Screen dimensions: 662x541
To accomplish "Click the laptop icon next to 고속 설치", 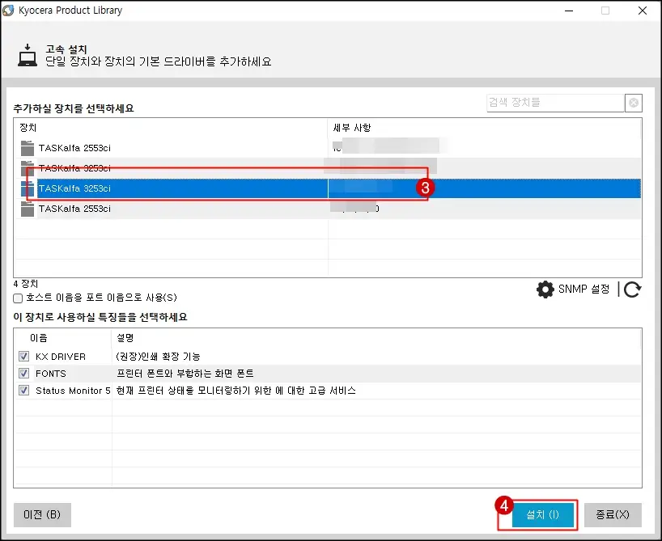I will pyautogui.click(x=28, y=54).
